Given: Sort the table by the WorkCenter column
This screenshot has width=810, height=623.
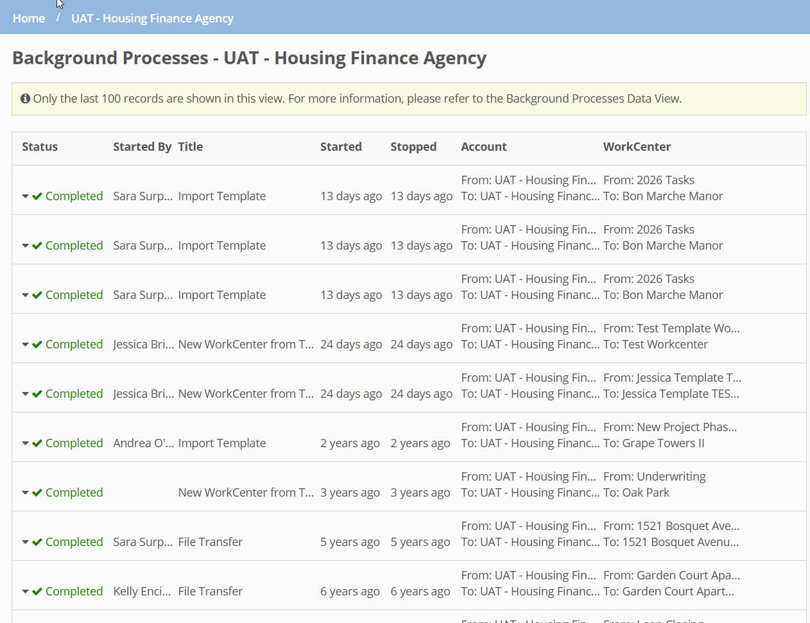Looking at the screenshot, I should [637, 146].
